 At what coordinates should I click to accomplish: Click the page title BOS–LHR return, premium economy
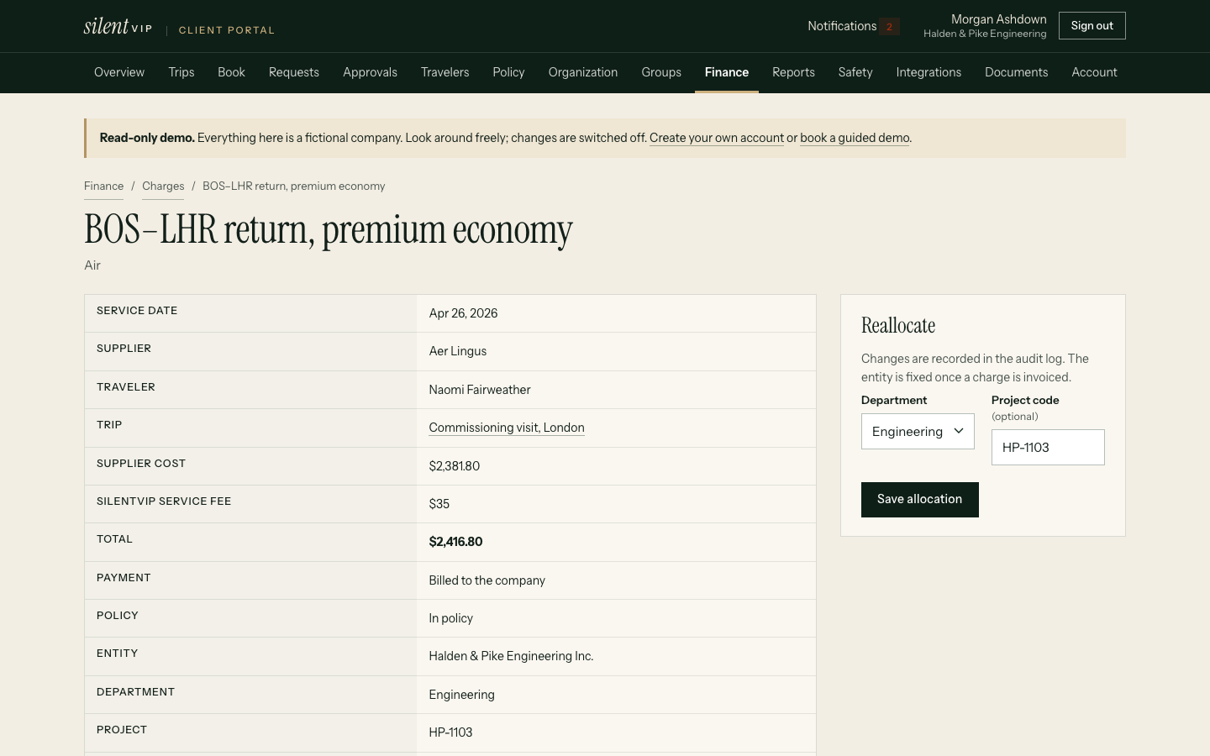coord(329,230)
